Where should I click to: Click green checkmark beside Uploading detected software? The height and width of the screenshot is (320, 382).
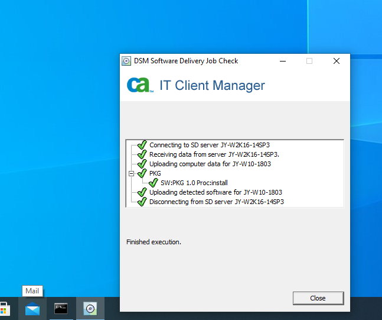tap(142, 192)
